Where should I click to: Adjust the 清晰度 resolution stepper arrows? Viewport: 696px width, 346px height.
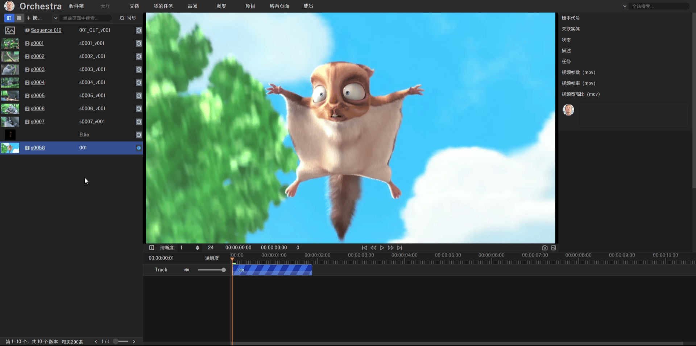197,248
